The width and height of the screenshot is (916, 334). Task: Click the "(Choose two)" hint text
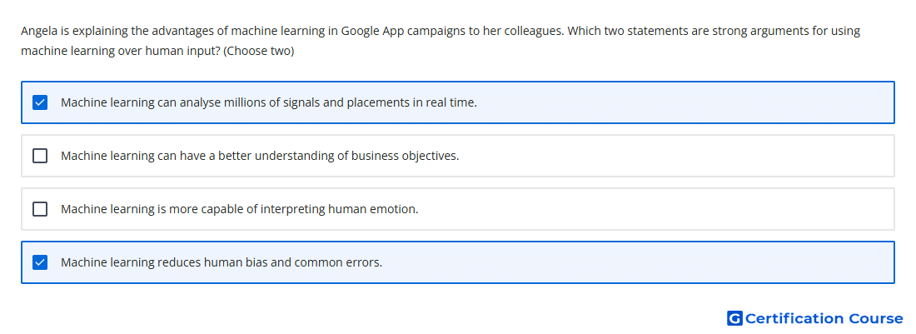pyautogui.click(x=259, y=52)
